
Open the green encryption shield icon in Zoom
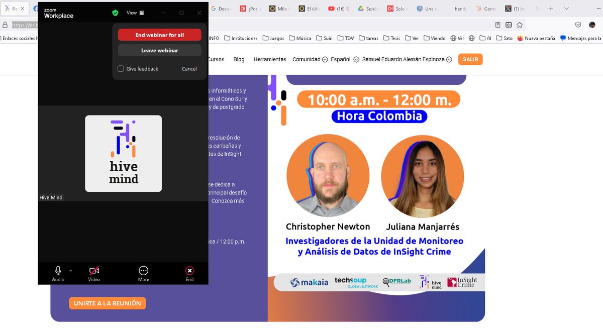(115, 13)
